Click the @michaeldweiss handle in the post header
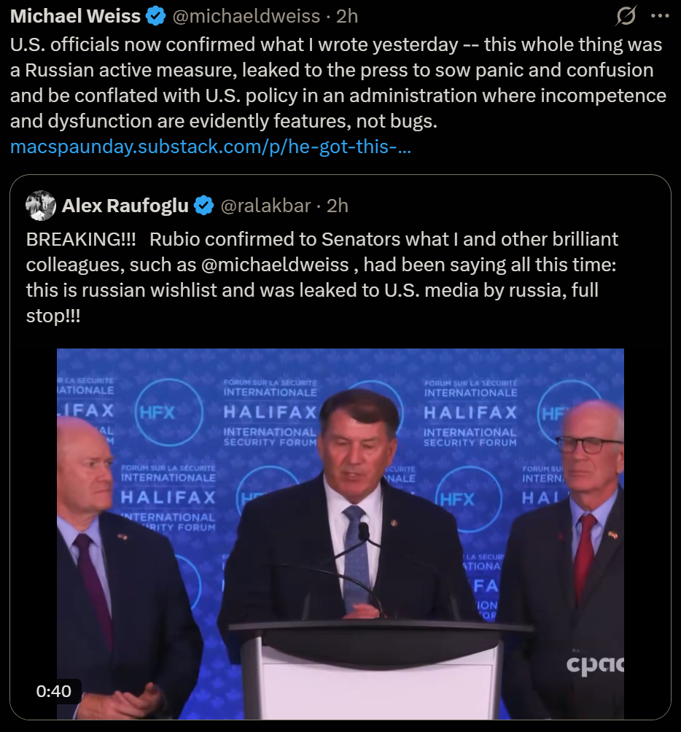This screenshot has height=732, width=681. pyautogui.click(x=246, y=15)
